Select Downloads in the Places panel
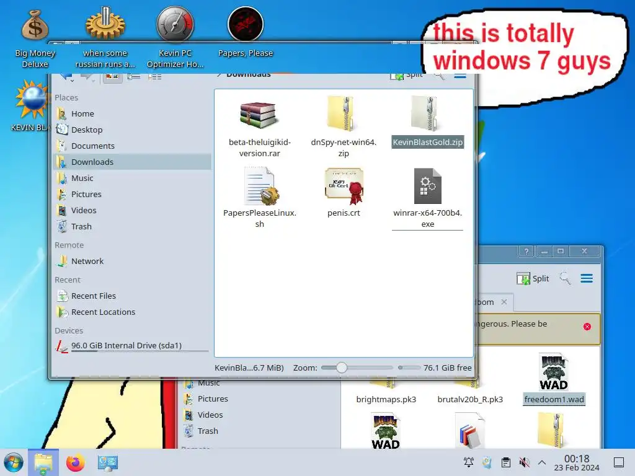Screen dimensions: 635x476 pyautogui.click(x=132, y=162)
